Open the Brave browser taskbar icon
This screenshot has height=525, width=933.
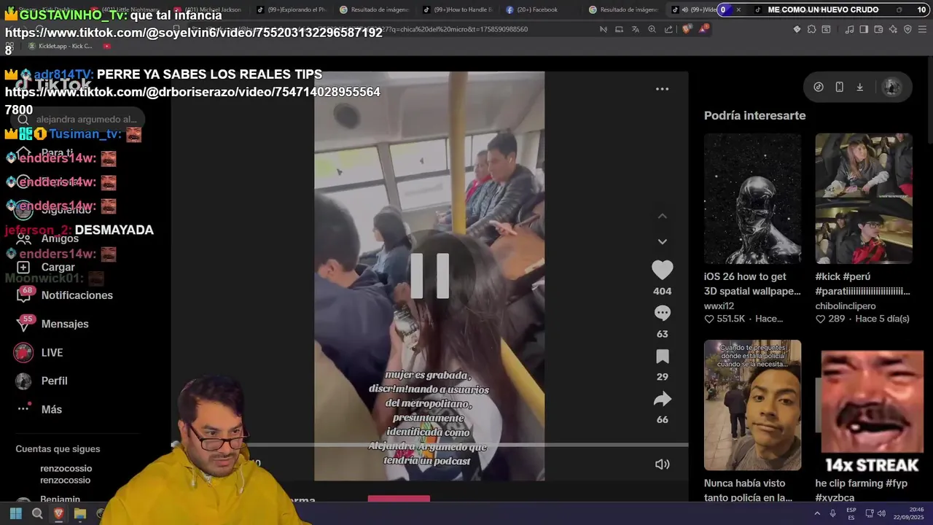point(59,514)
